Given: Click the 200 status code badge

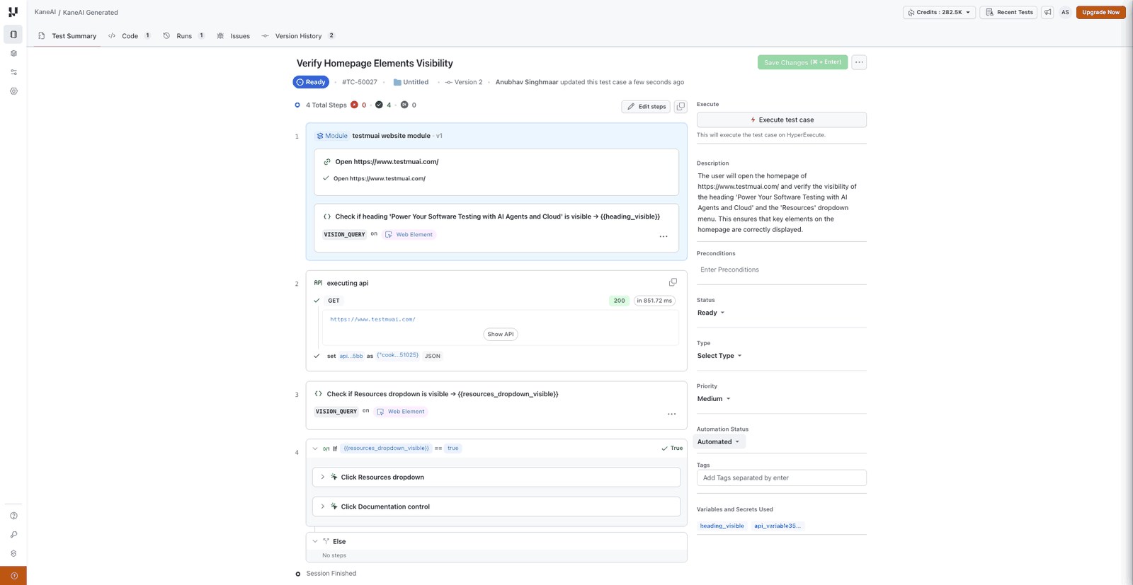Looking at the screenshot, I should pos(619,301).
